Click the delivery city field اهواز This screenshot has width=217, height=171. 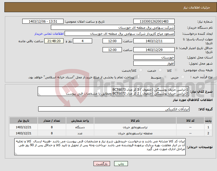pyautogui.click(x=154, y=63)
